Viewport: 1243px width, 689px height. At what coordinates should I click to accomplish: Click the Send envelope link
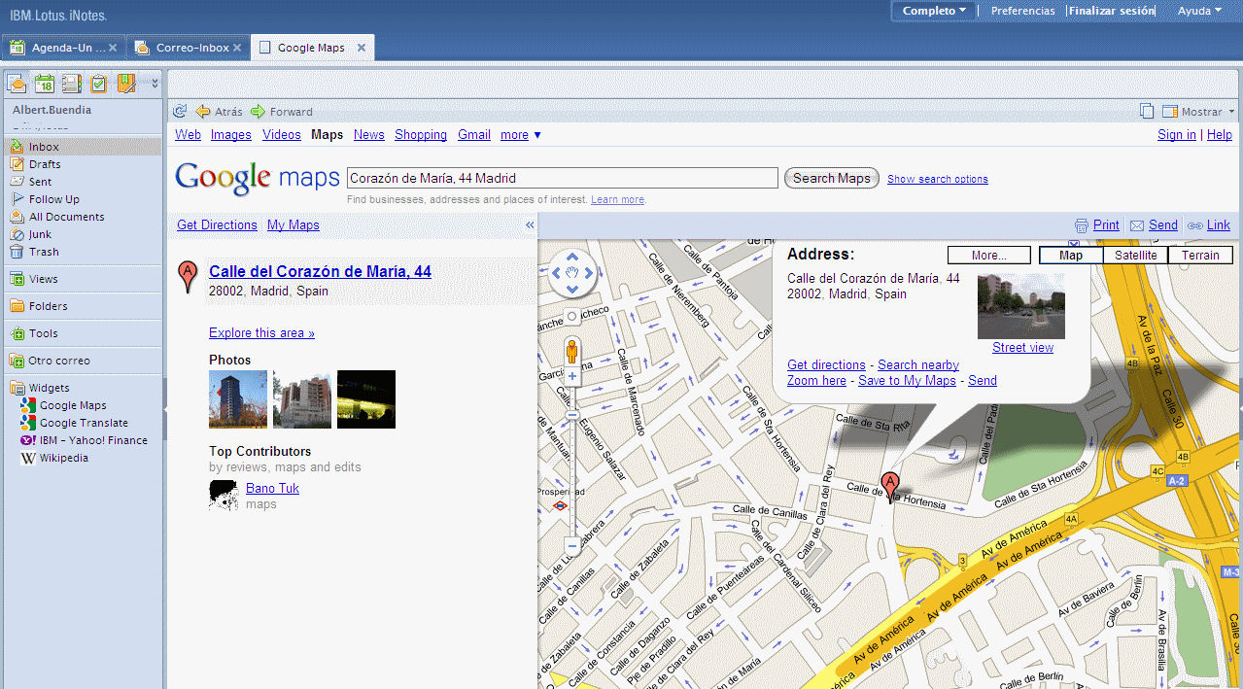pyautogui.click(x=1154, y=224)
